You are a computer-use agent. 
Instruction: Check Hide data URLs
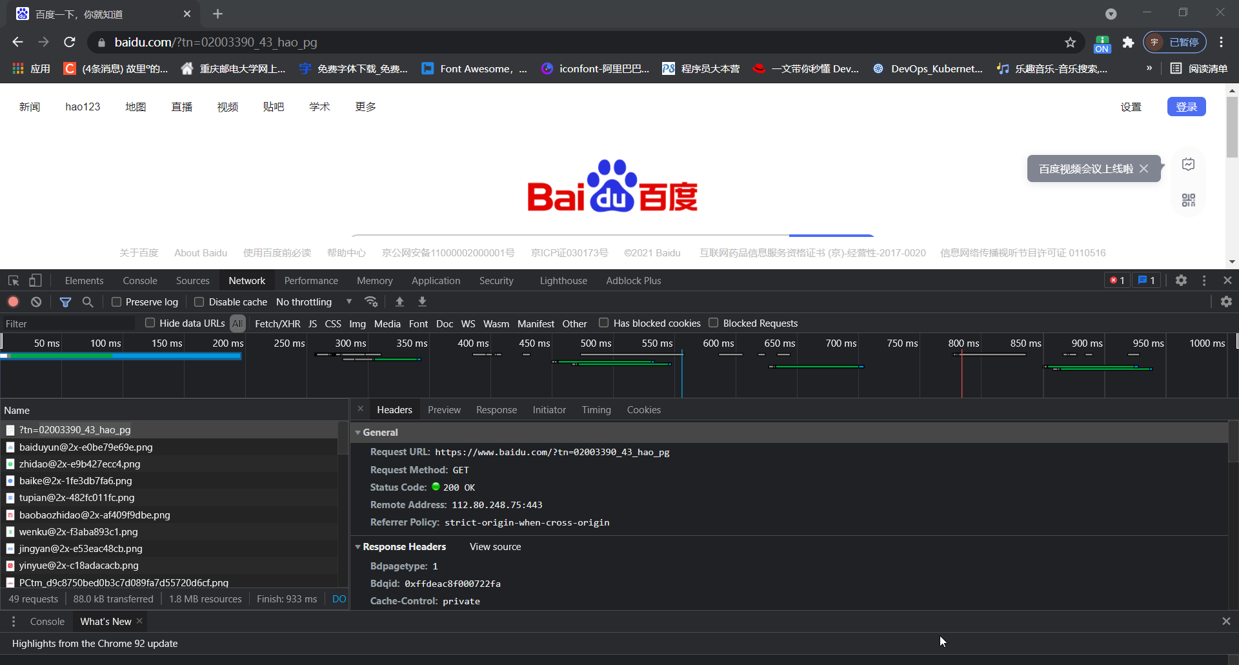pyautogui.click(x=150, y=323)
